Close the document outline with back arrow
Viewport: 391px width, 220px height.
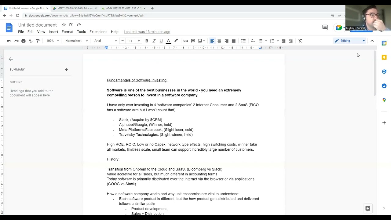pyautogui.click(x=11, y=59)
